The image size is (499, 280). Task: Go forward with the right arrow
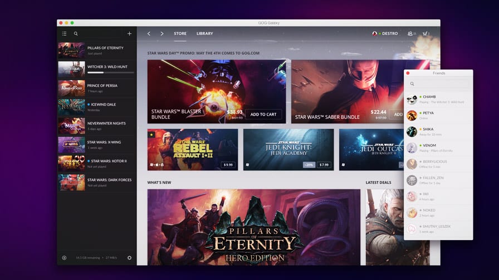click(x=162, y=33)
